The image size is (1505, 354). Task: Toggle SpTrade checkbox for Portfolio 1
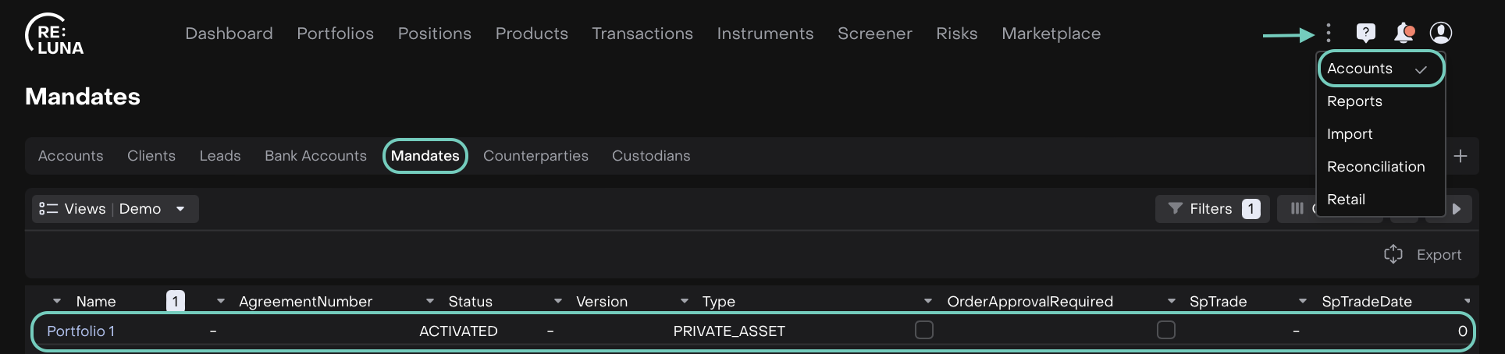point(1166,331)
